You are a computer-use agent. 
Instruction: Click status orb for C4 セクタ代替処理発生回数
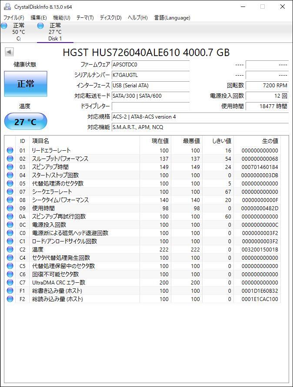(10, 258)
